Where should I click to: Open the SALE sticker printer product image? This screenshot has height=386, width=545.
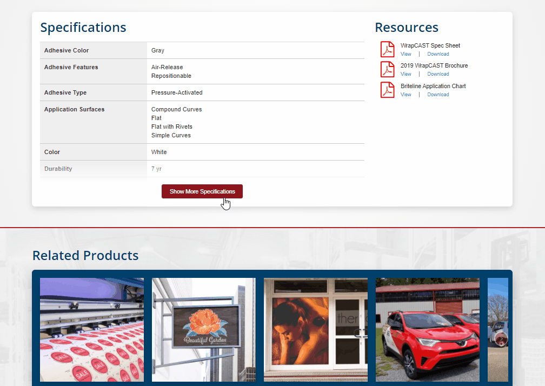(92, 330)
